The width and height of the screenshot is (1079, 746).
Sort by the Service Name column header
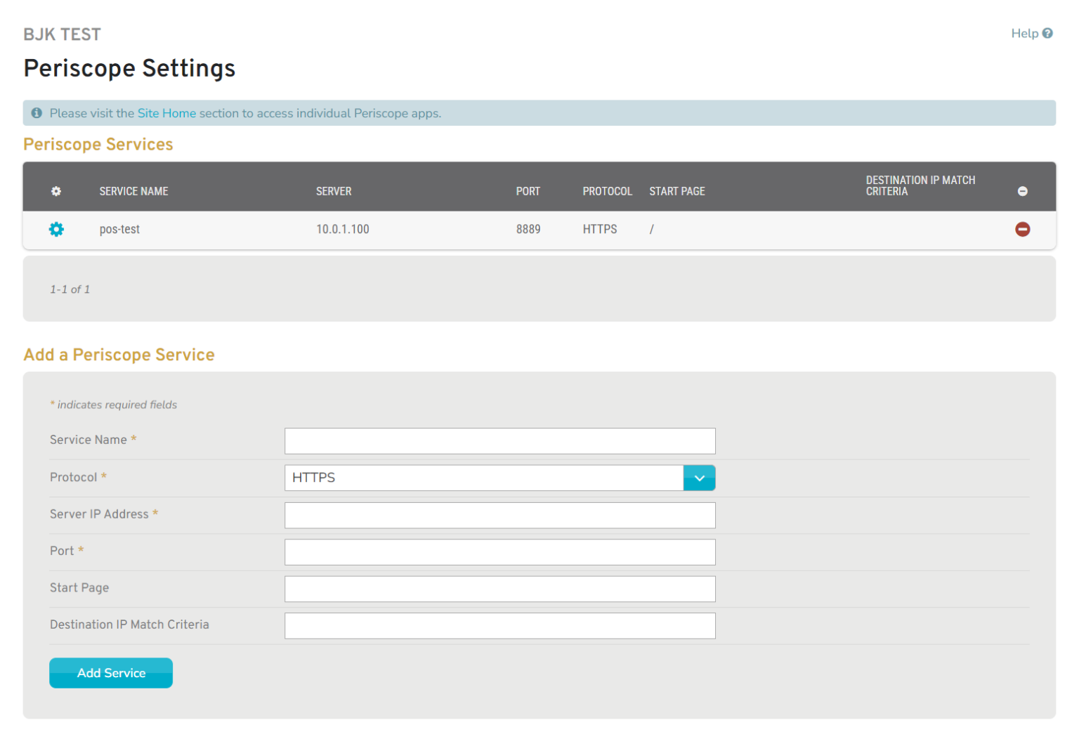[133, 191]
